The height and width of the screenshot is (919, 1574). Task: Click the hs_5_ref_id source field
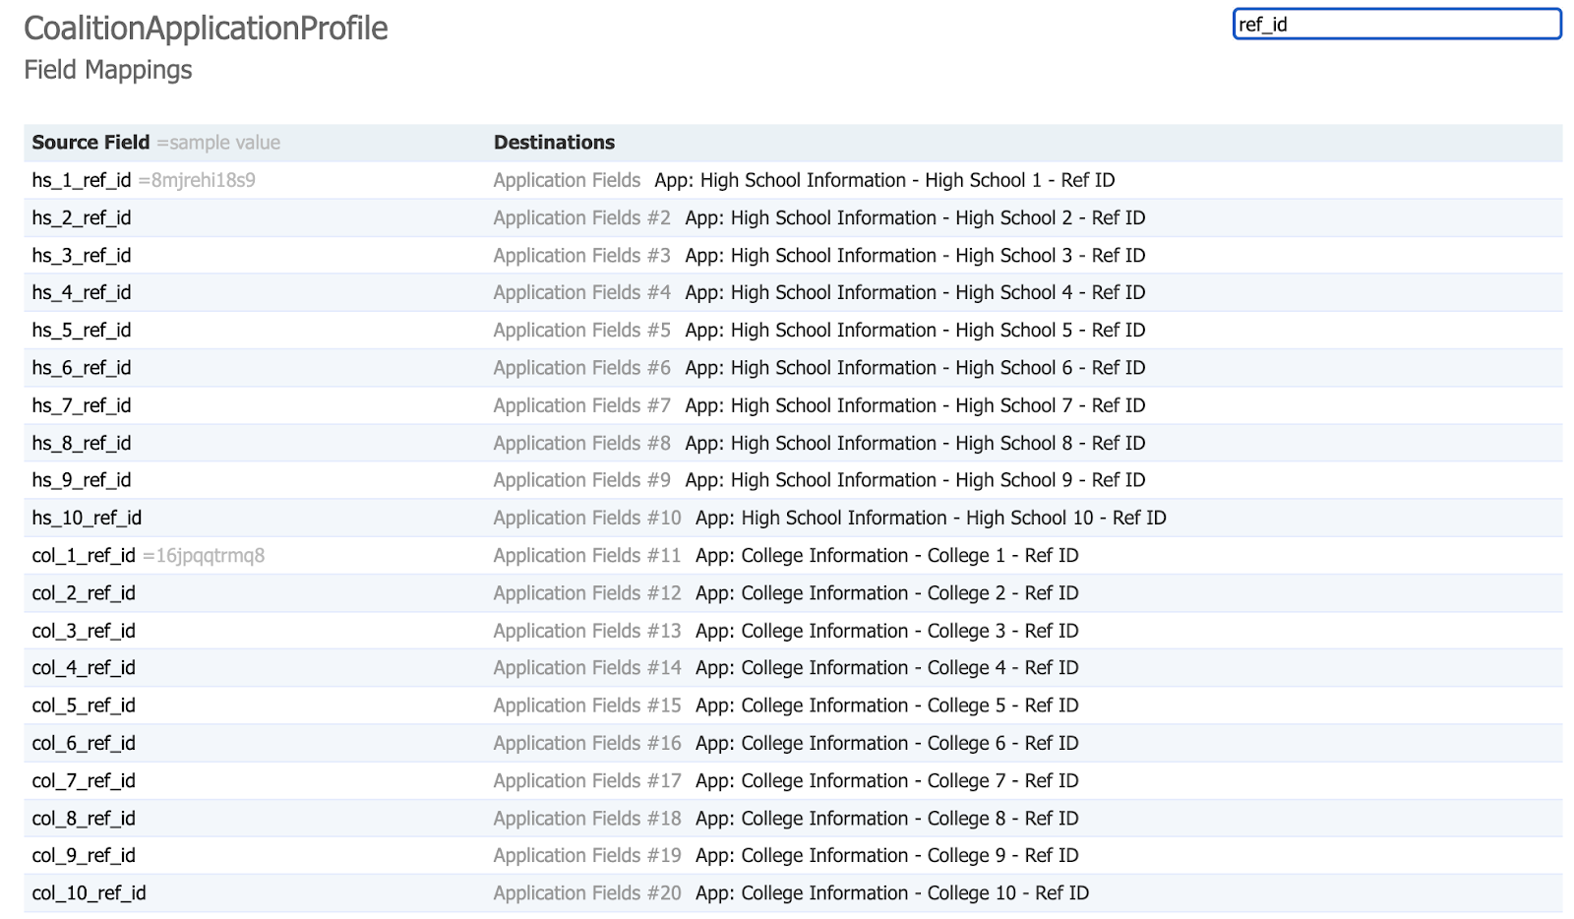[x=82, y=331]
